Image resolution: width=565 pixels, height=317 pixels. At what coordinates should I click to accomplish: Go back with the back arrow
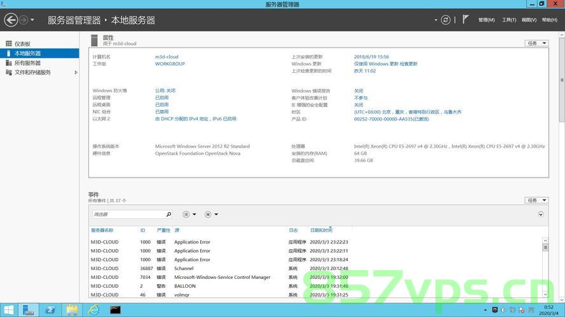(11, 20)
